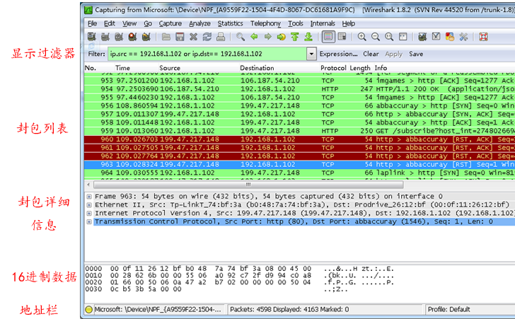Open the Telephony menu
The width and height of the screenshot is (515, 319).
point(265,23)
